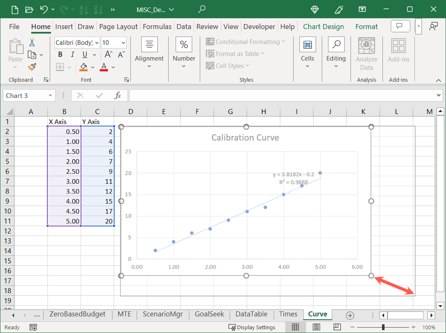446x333 pixels.
Task: Open the Search magnifier in title bar
Action: 202,9
